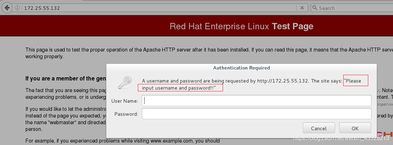
Task: Click the key icon in authentication dialog
Action: tap(124, 83)
